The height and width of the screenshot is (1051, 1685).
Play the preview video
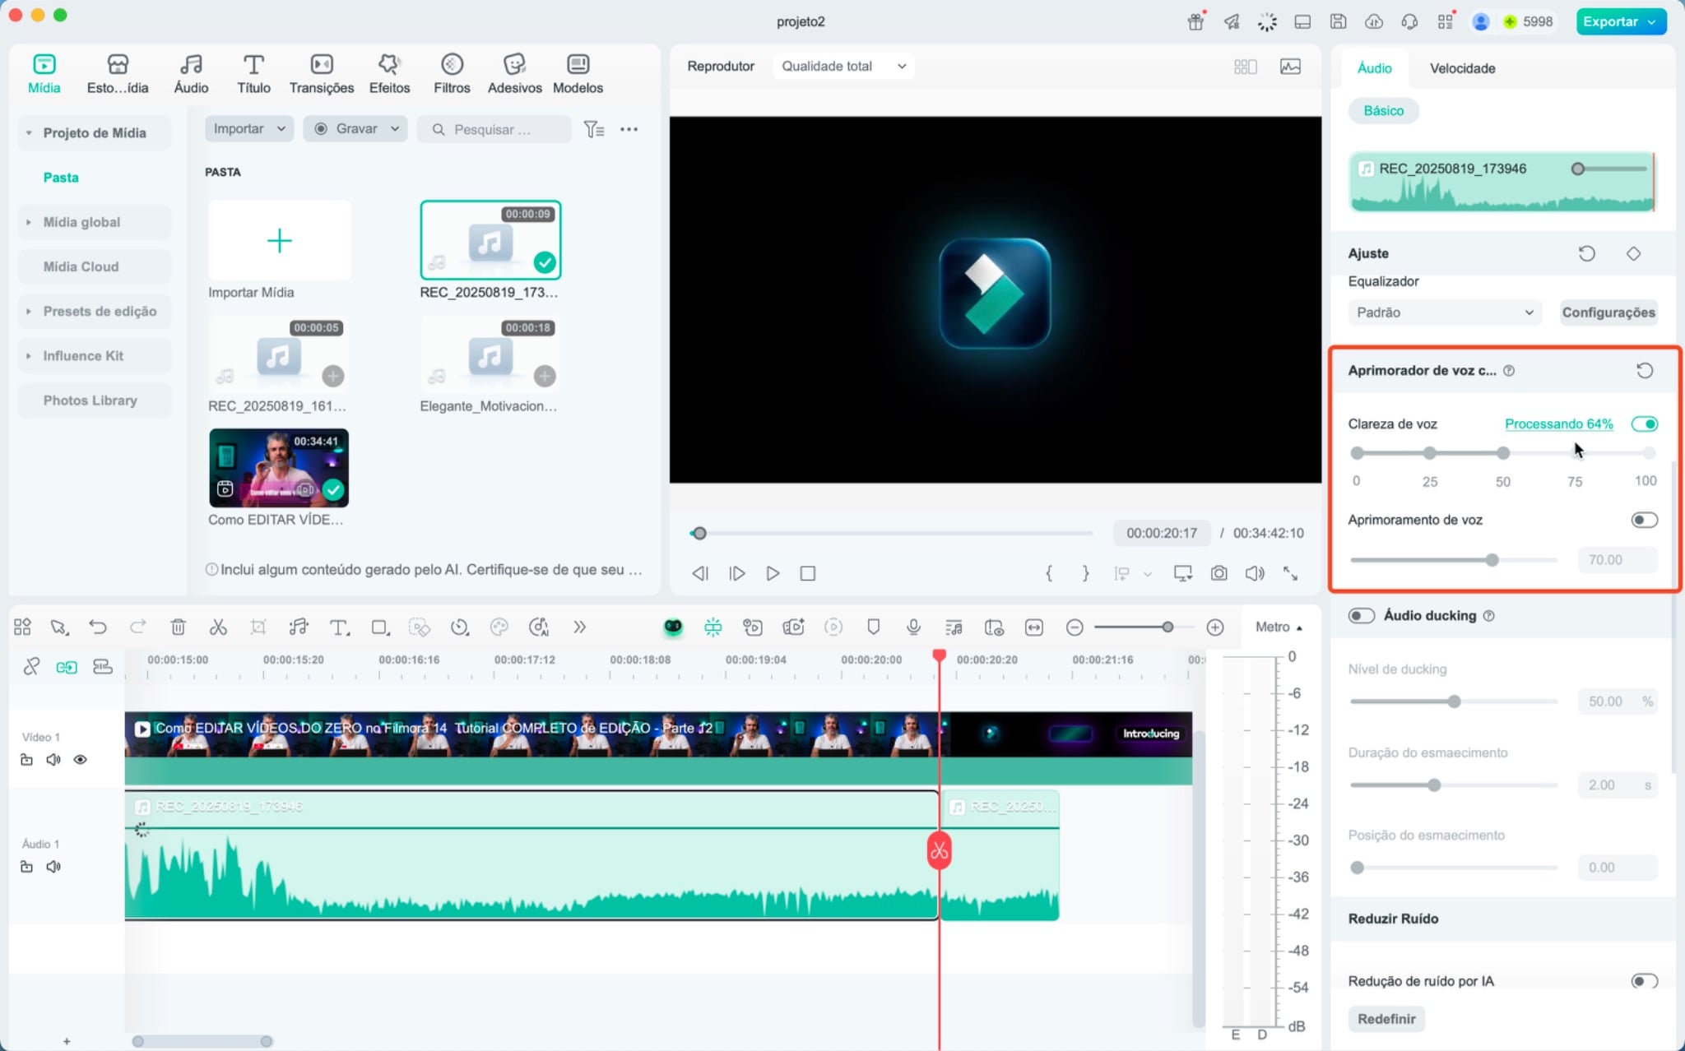tap(773, 573)
